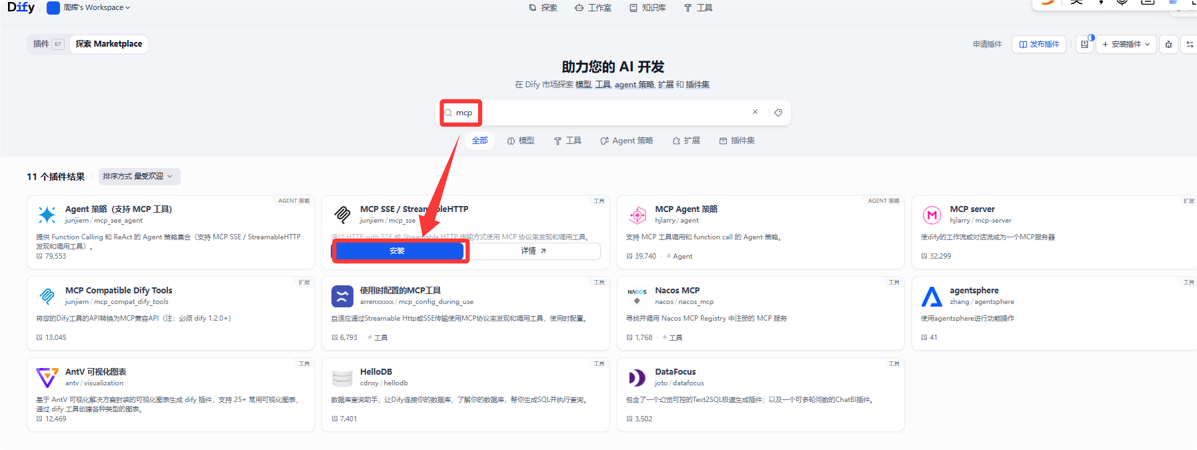Open the Agent 策略 (支持 MCP 工具) card title
The height and width of the screenshot is (450, 1197).
point(119,209)
